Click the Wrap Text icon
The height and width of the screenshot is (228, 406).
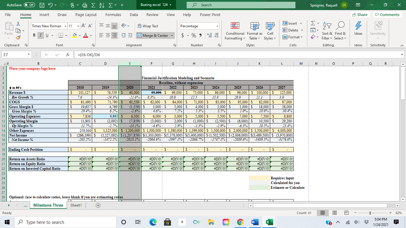pyautogui.click(x=140, y=26)
